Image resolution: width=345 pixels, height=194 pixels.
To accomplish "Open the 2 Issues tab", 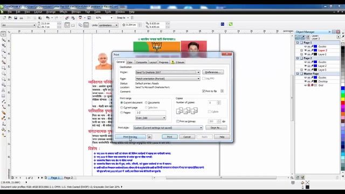I will click(x=178, y=63).
